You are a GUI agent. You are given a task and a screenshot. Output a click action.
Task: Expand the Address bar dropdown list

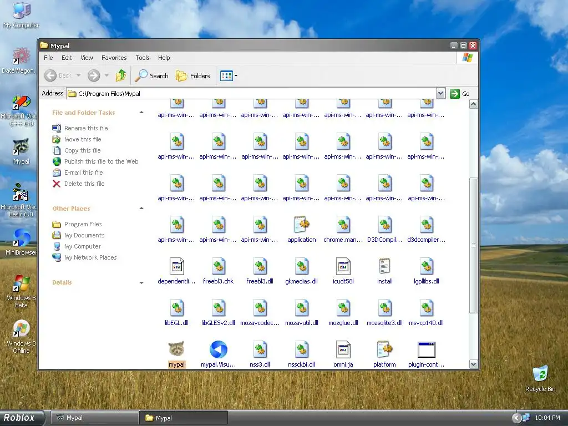[440, 93]
